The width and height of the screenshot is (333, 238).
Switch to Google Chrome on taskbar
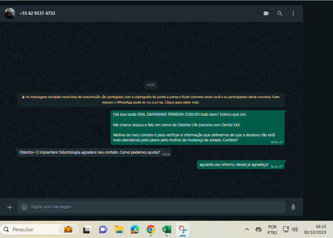pos(151,229)
